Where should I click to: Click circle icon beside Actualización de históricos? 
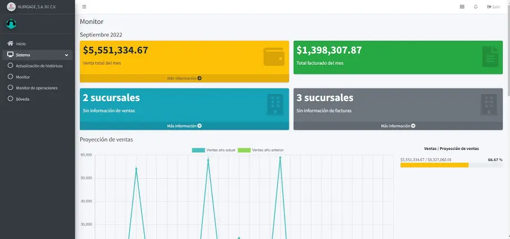point(10,66)
